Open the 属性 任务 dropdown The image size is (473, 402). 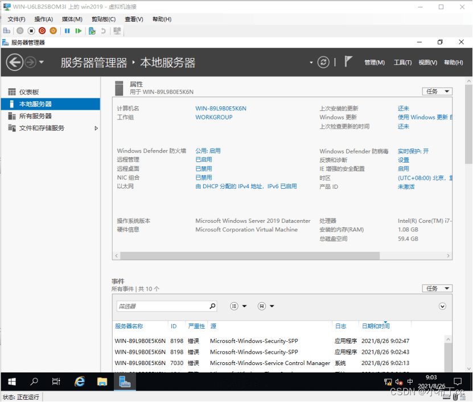[437, 92]
